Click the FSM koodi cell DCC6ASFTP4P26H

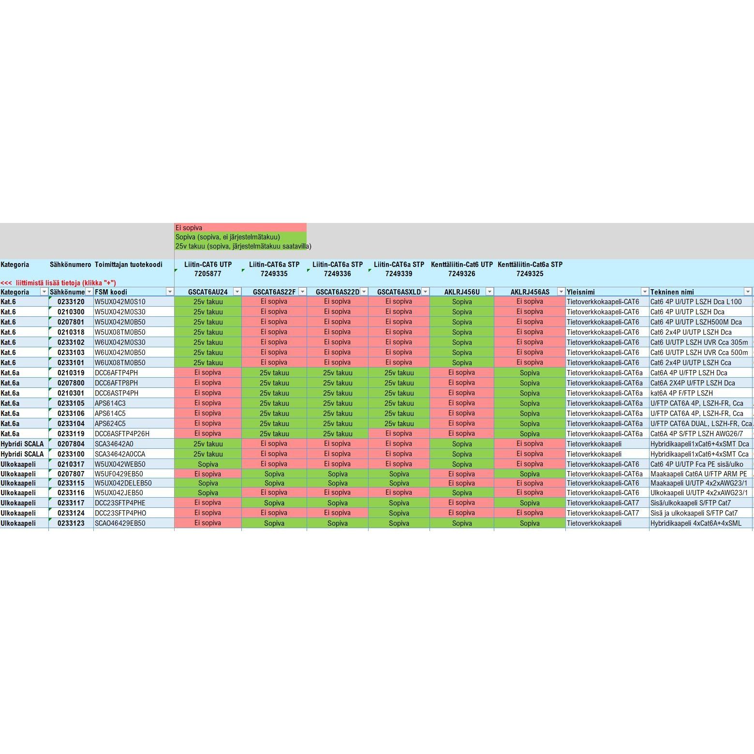(x=122, y=434)
